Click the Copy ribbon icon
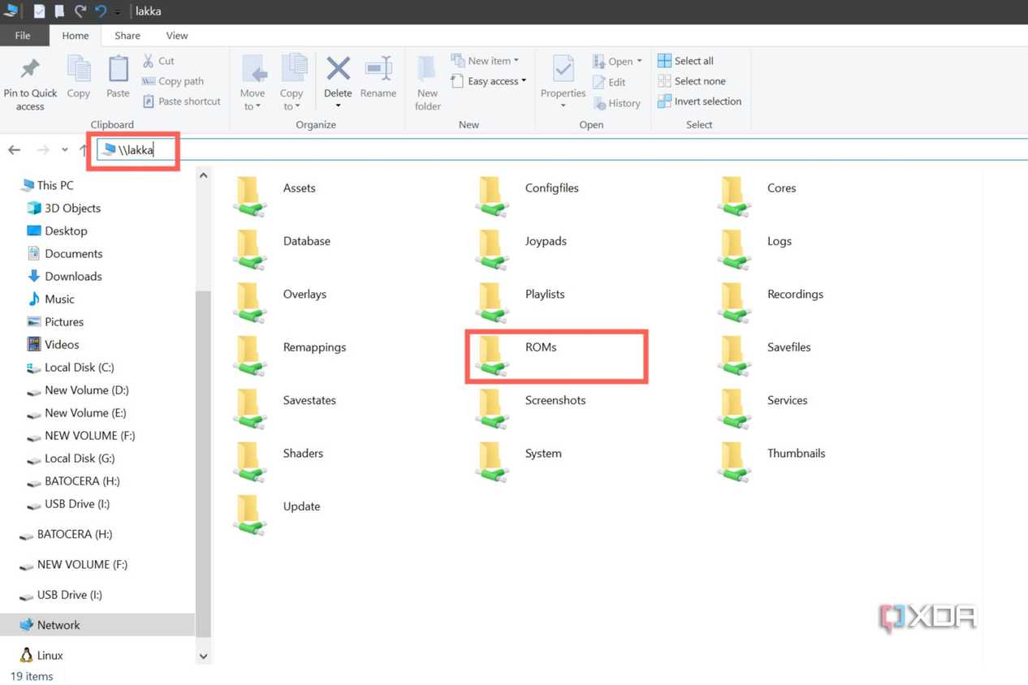Image resolution: width=1028 pixels, height=685 pixels. pyautogui.click(x=79, y=70)
